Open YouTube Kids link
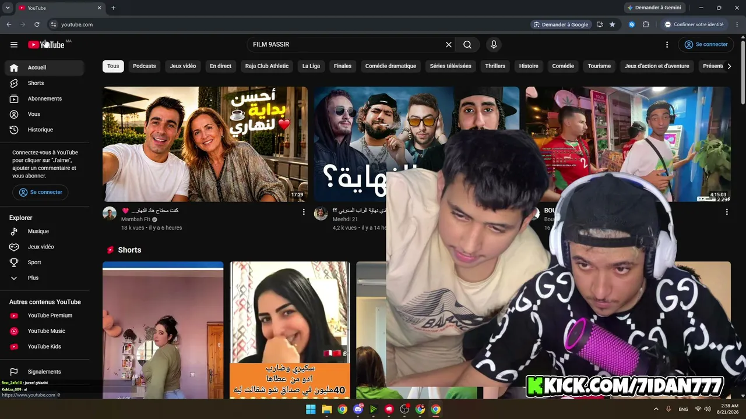This screenshot has height=419, width=746. [x=44, y=346]
